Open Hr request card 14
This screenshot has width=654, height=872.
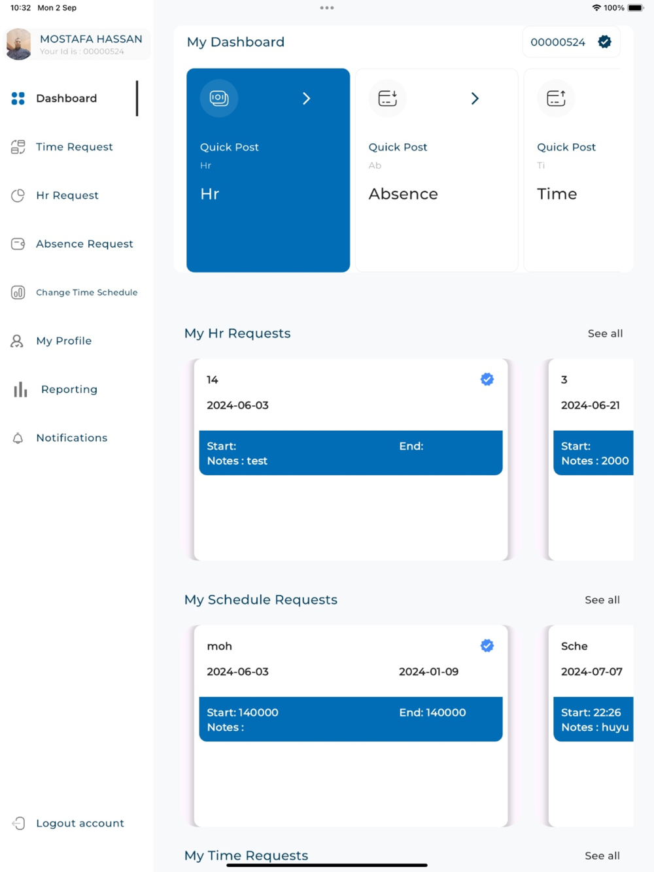click(x=351, y=460)
